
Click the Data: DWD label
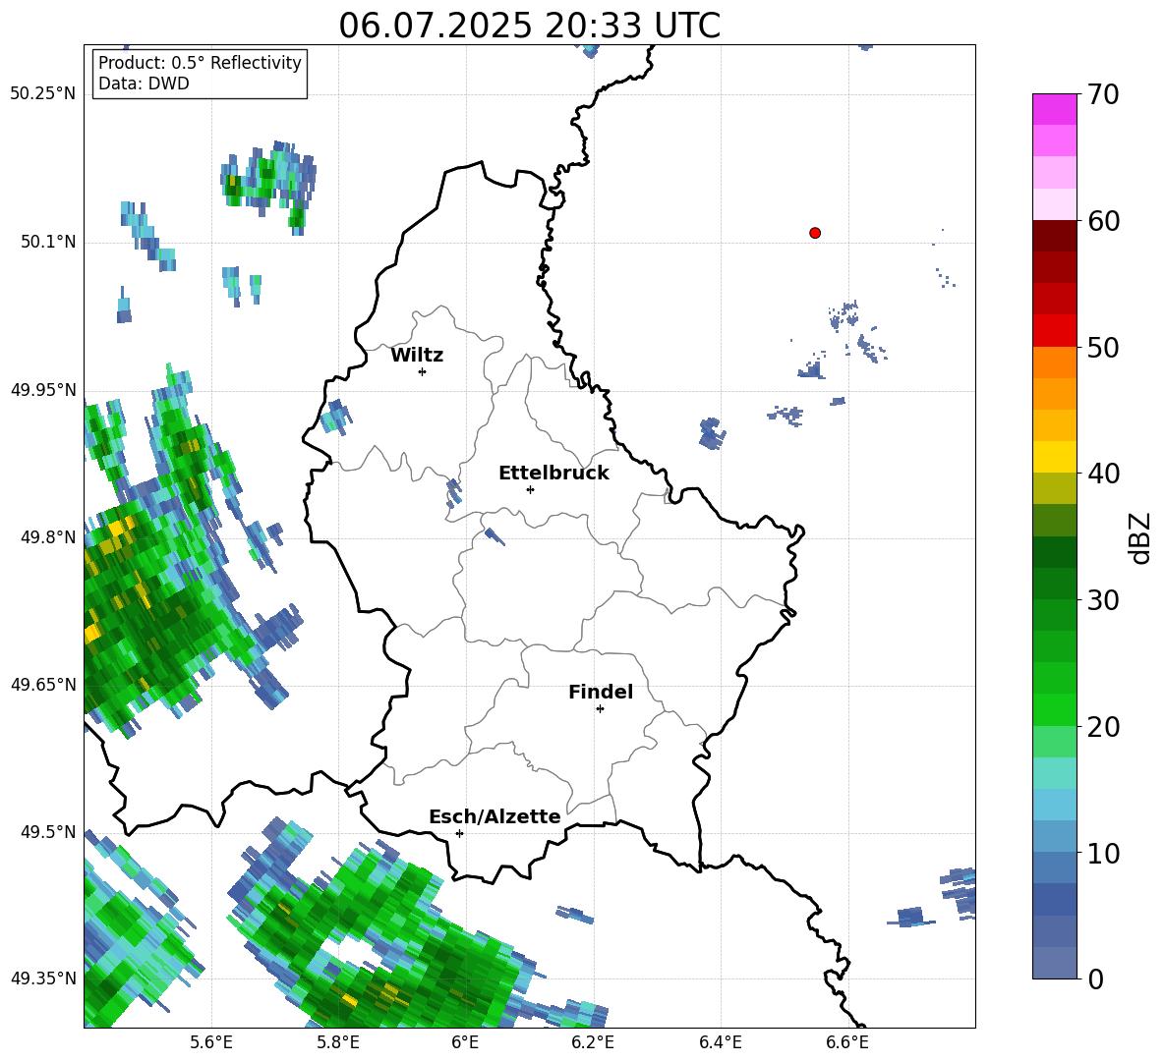144,84
